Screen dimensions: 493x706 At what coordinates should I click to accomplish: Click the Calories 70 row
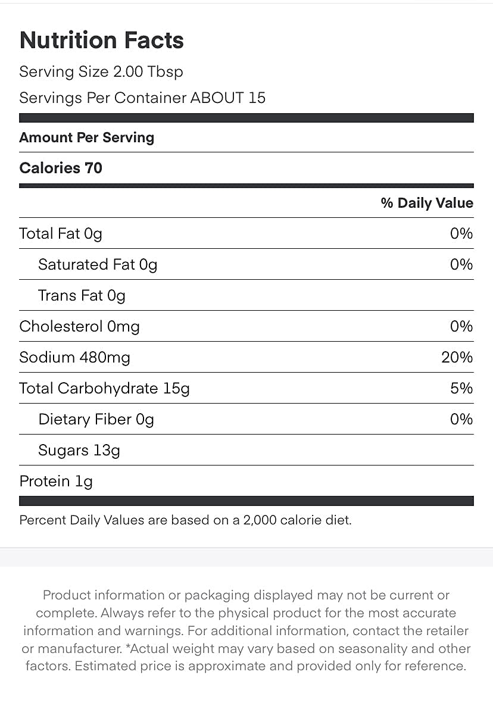tap(61, 168)
